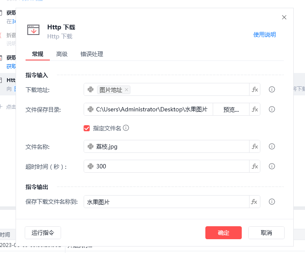Click fx icon for 文件名称 field

(255, 146)
